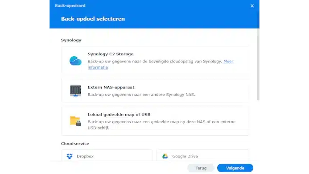Open the Meer informatie link

161,64
